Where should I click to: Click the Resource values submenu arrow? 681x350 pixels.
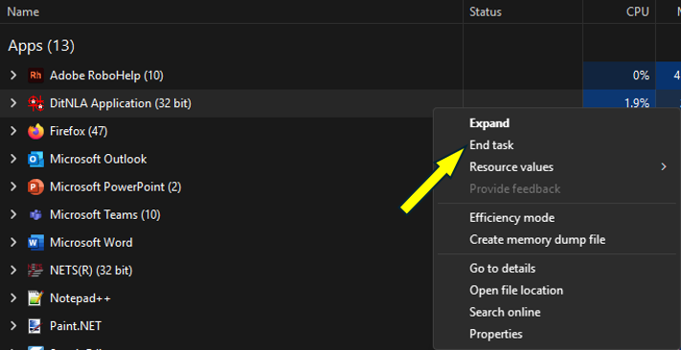663,167
